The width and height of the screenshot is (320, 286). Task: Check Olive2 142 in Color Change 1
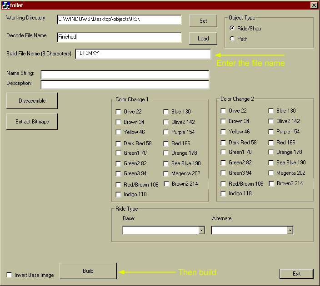(166, 122)
